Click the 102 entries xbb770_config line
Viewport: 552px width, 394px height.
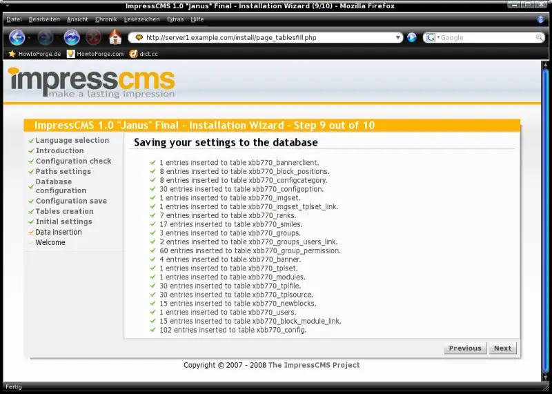click(233, 330)
